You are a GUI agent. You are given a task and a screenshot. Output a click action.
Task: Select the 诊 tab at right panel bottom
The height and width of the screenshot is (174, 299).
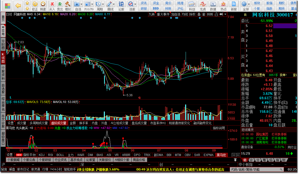click(x=251, y=160)
